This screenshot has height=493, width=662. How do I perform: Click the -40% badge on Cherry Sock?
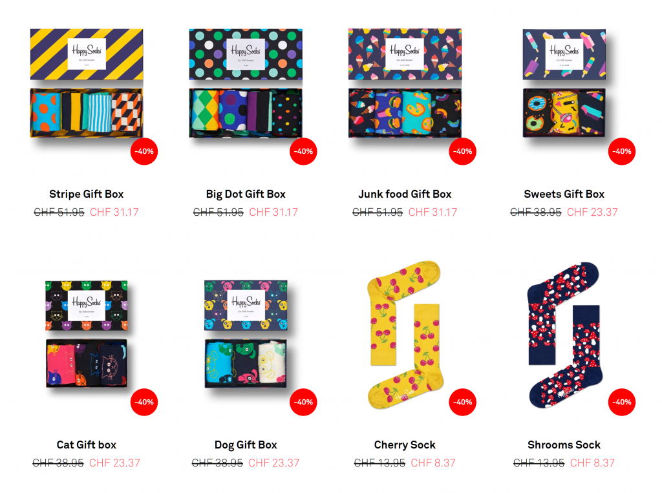coord(462,402)
